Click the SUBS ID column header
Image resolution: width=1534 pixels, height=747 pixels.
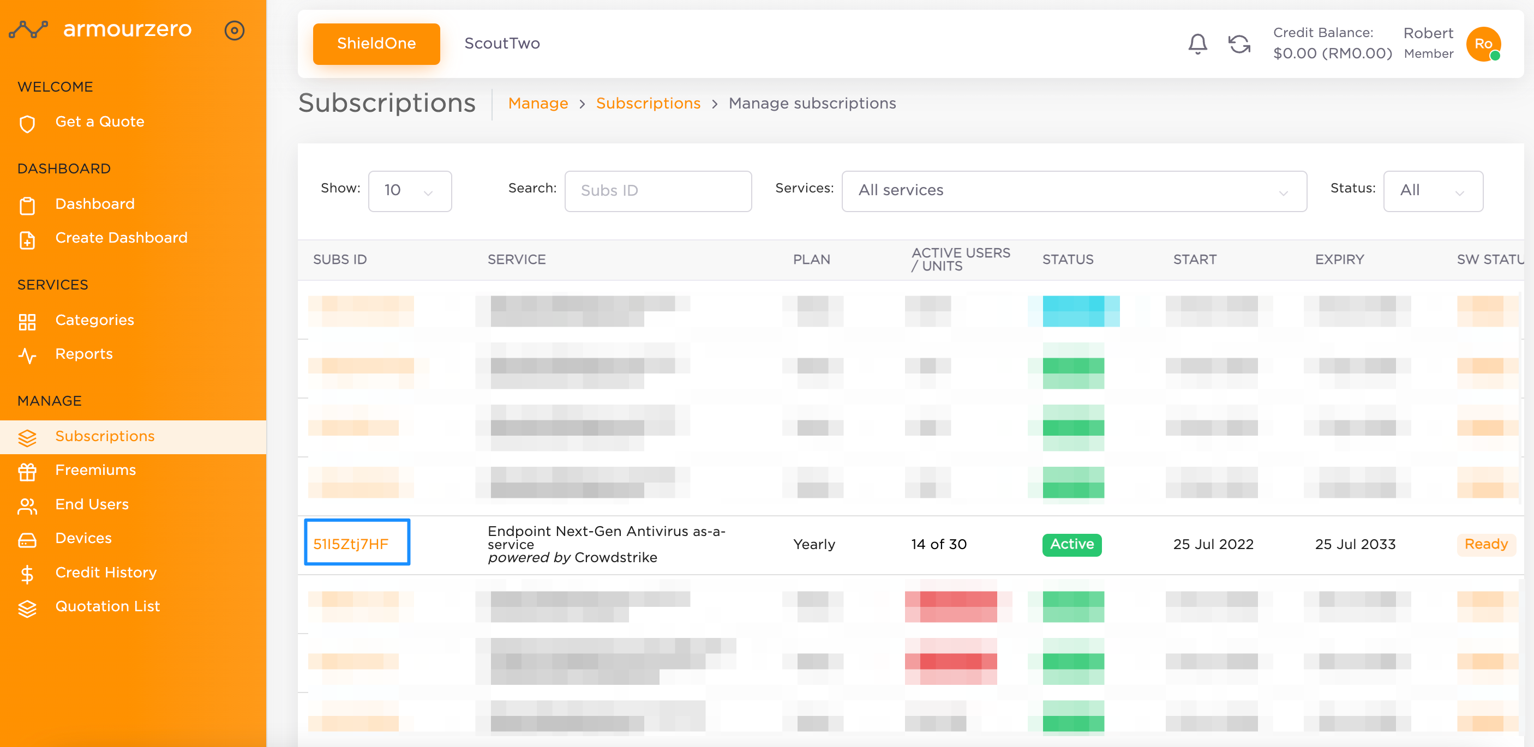339,259
